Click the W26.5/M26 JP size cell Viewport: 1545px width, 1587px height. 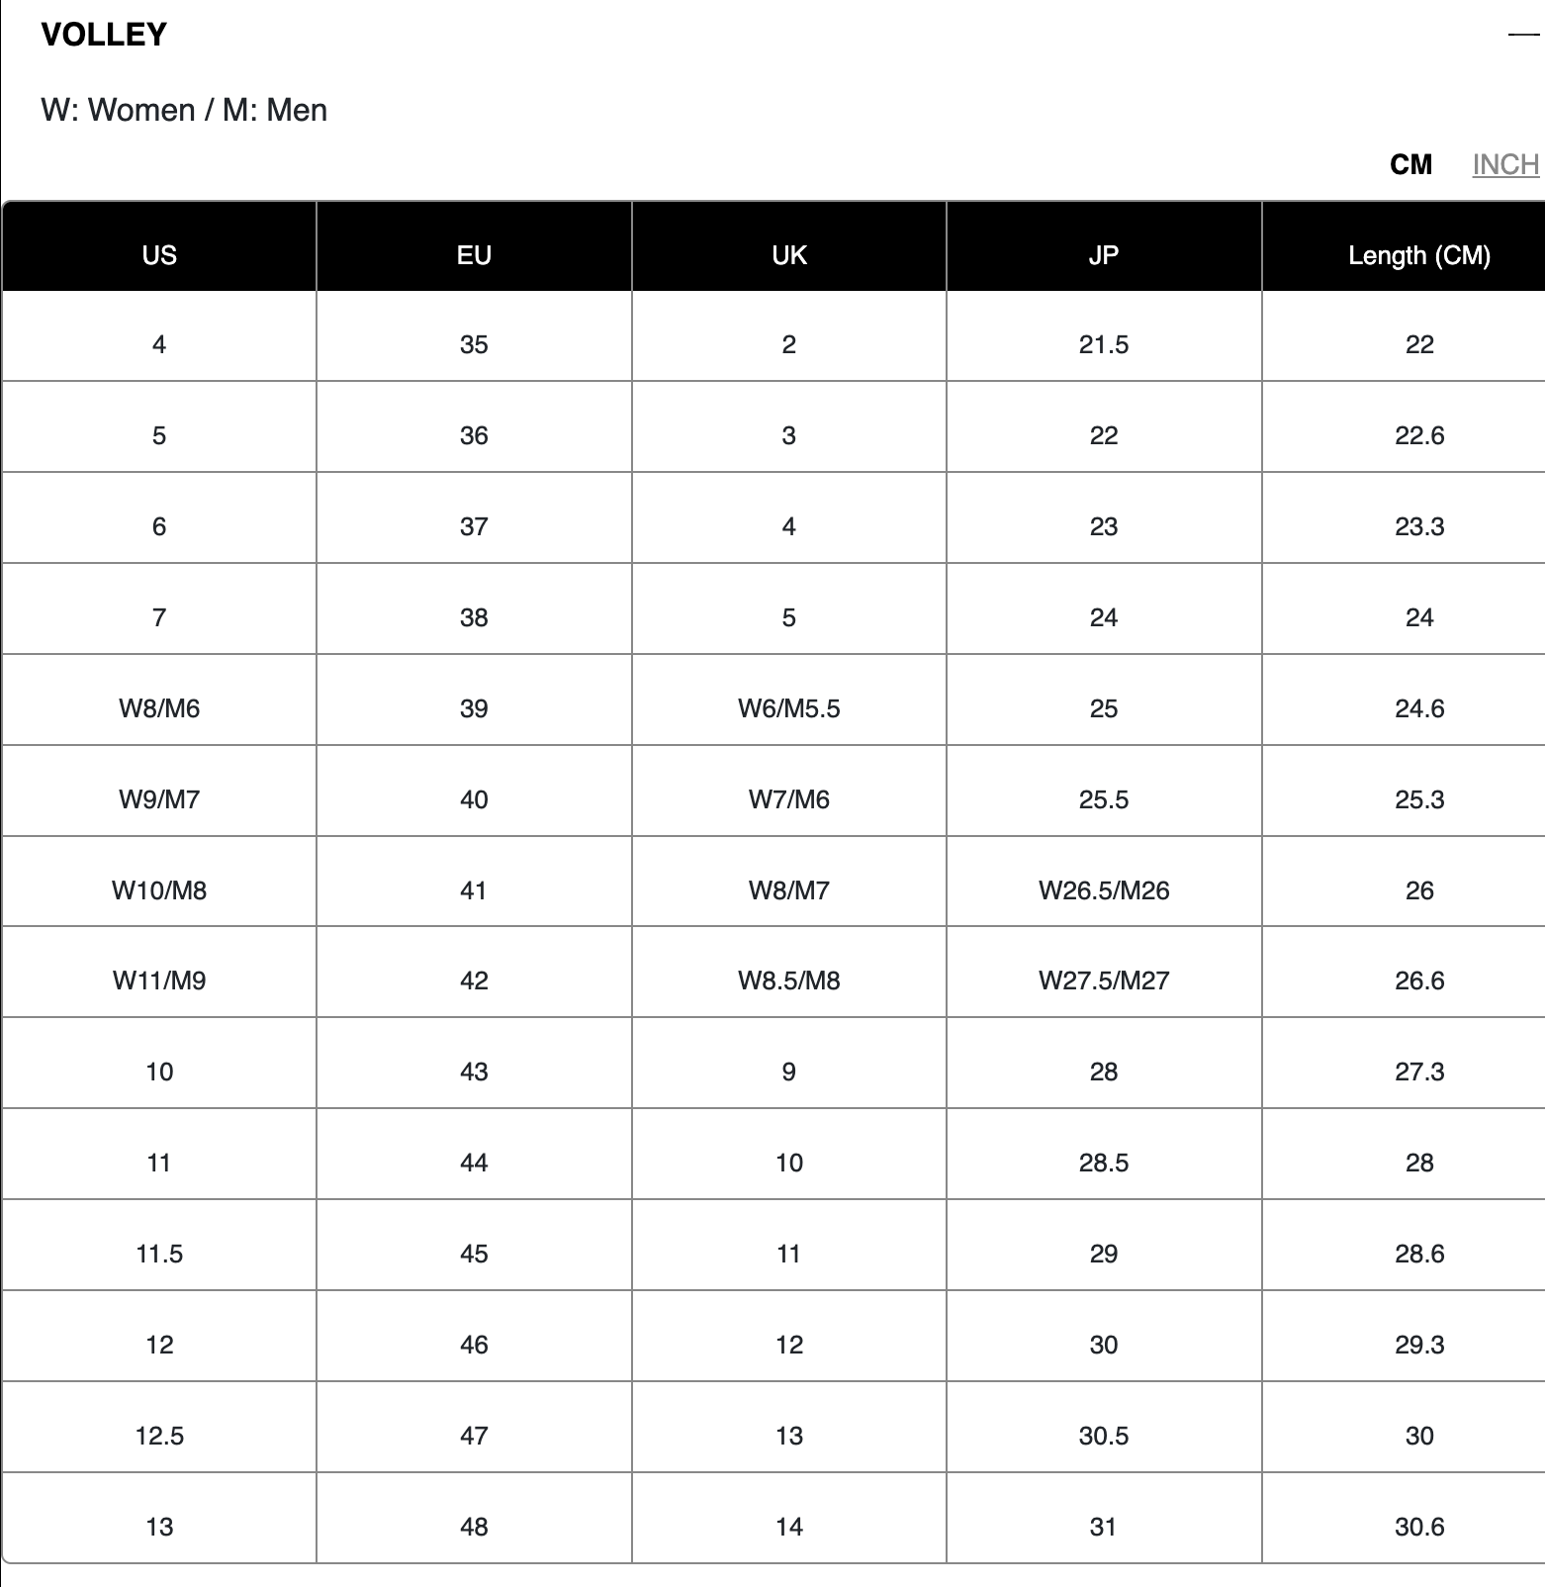coord(1104,890)
